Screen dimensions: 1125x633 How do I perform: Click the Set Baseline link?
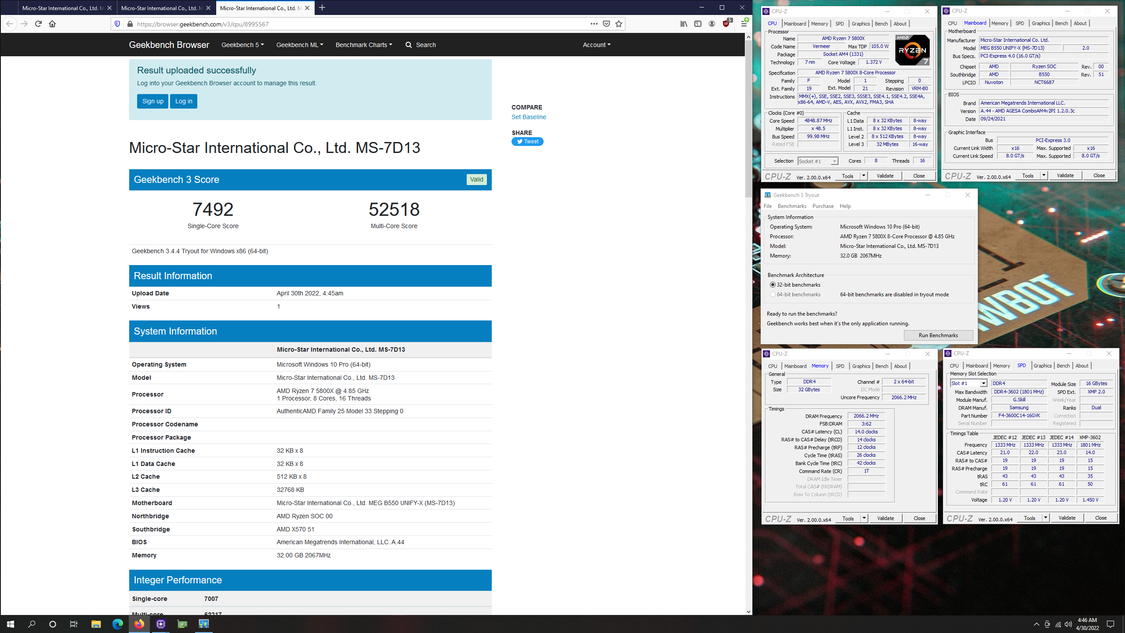coord(529,117)
